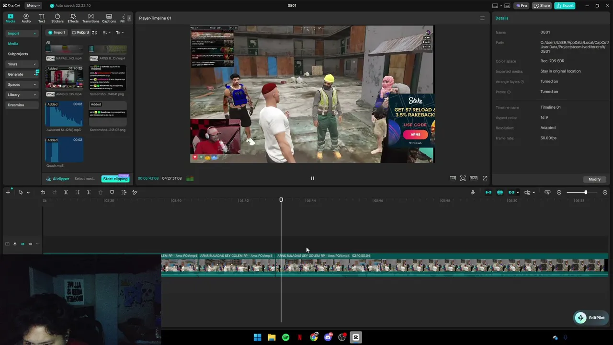Screen dimensions: 613x345
Task: Click the playhead marker on the ruler
Action: click(x=281, y=200)
